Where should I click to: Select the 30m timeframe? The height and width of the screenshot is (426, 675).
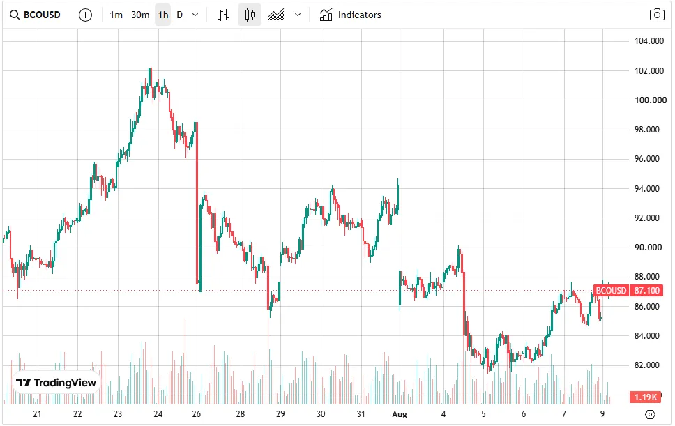140,15
